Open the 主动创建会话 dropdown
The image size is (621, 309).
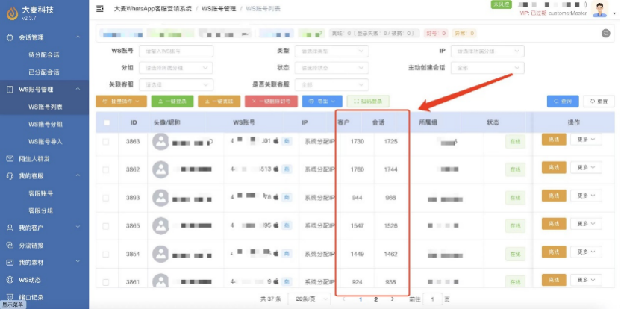(487, 68)
